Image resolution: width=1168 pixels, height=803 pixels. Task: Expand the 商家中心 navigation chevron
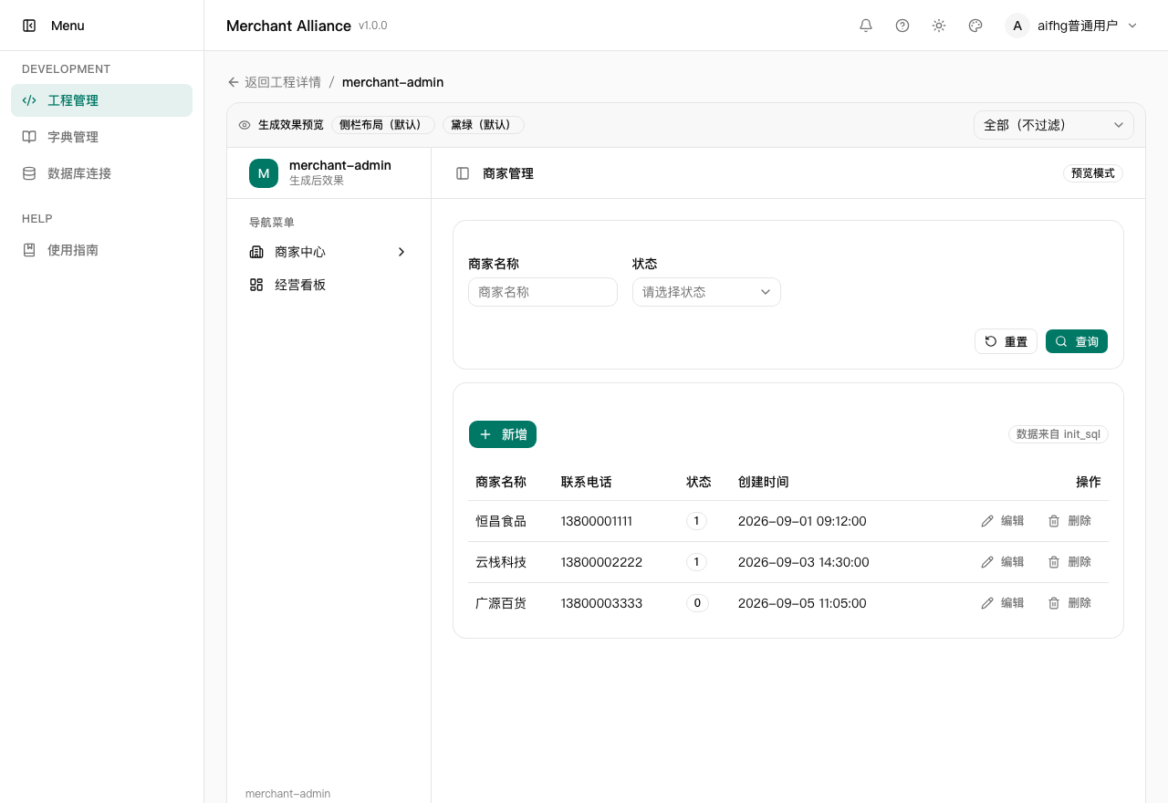click(x=401, y=252)
